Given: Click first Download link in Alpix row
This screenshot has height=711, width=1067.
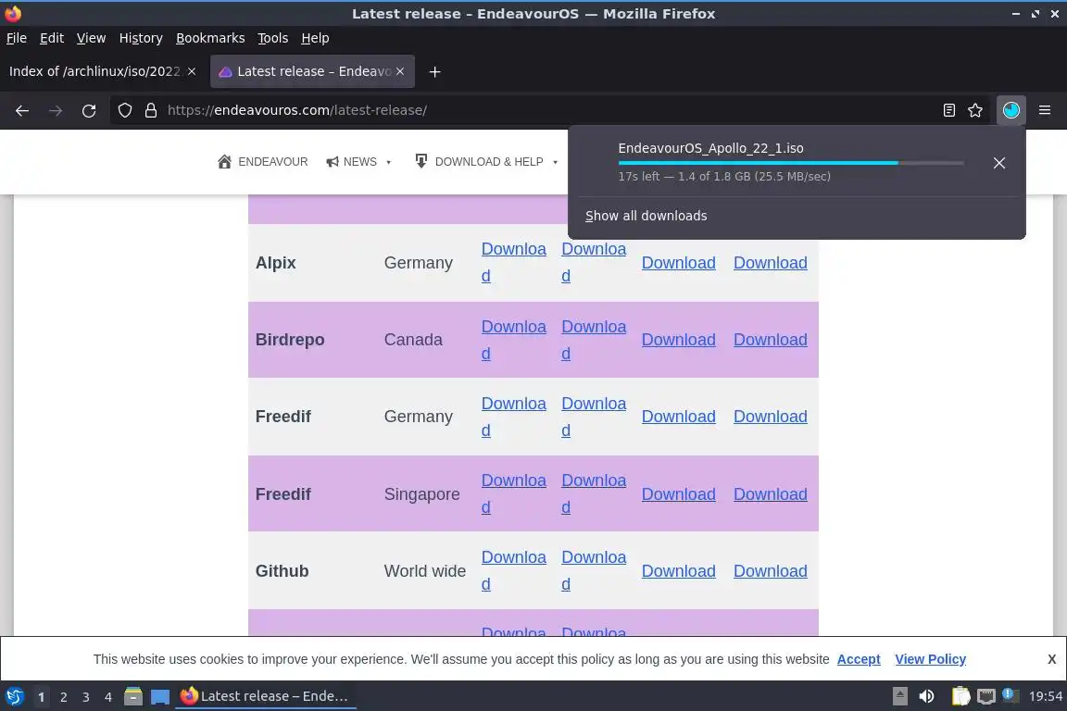Looking at the screenshot, I should point(514,263).
